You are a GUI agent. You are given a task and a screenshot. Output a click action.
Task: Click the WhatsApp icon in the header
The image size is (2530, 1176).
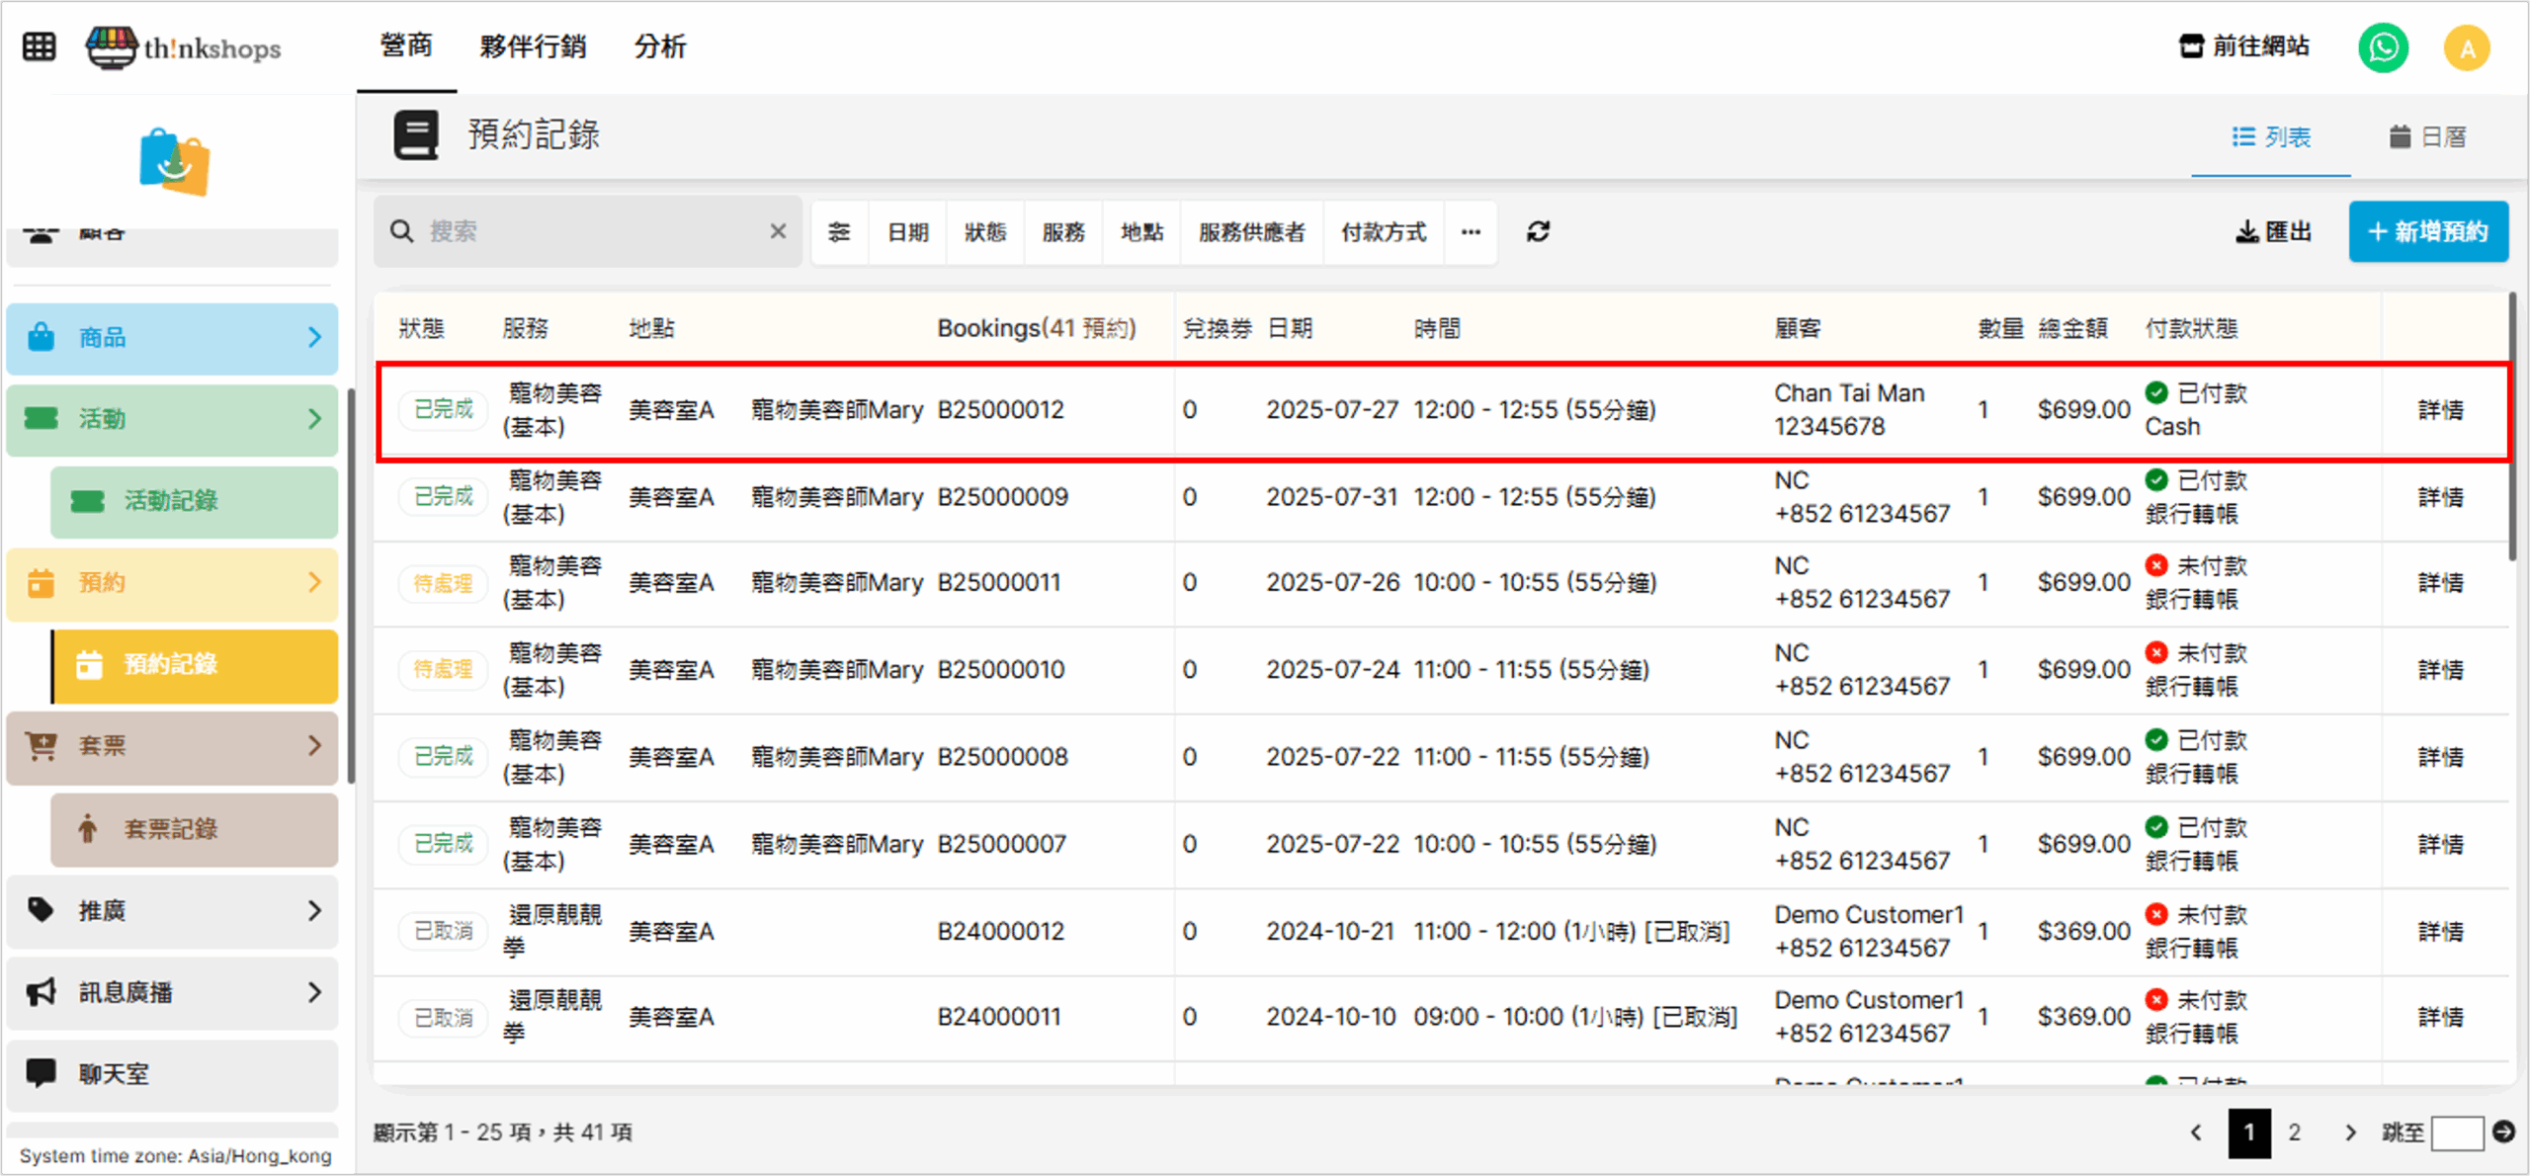pos(2383,47)
